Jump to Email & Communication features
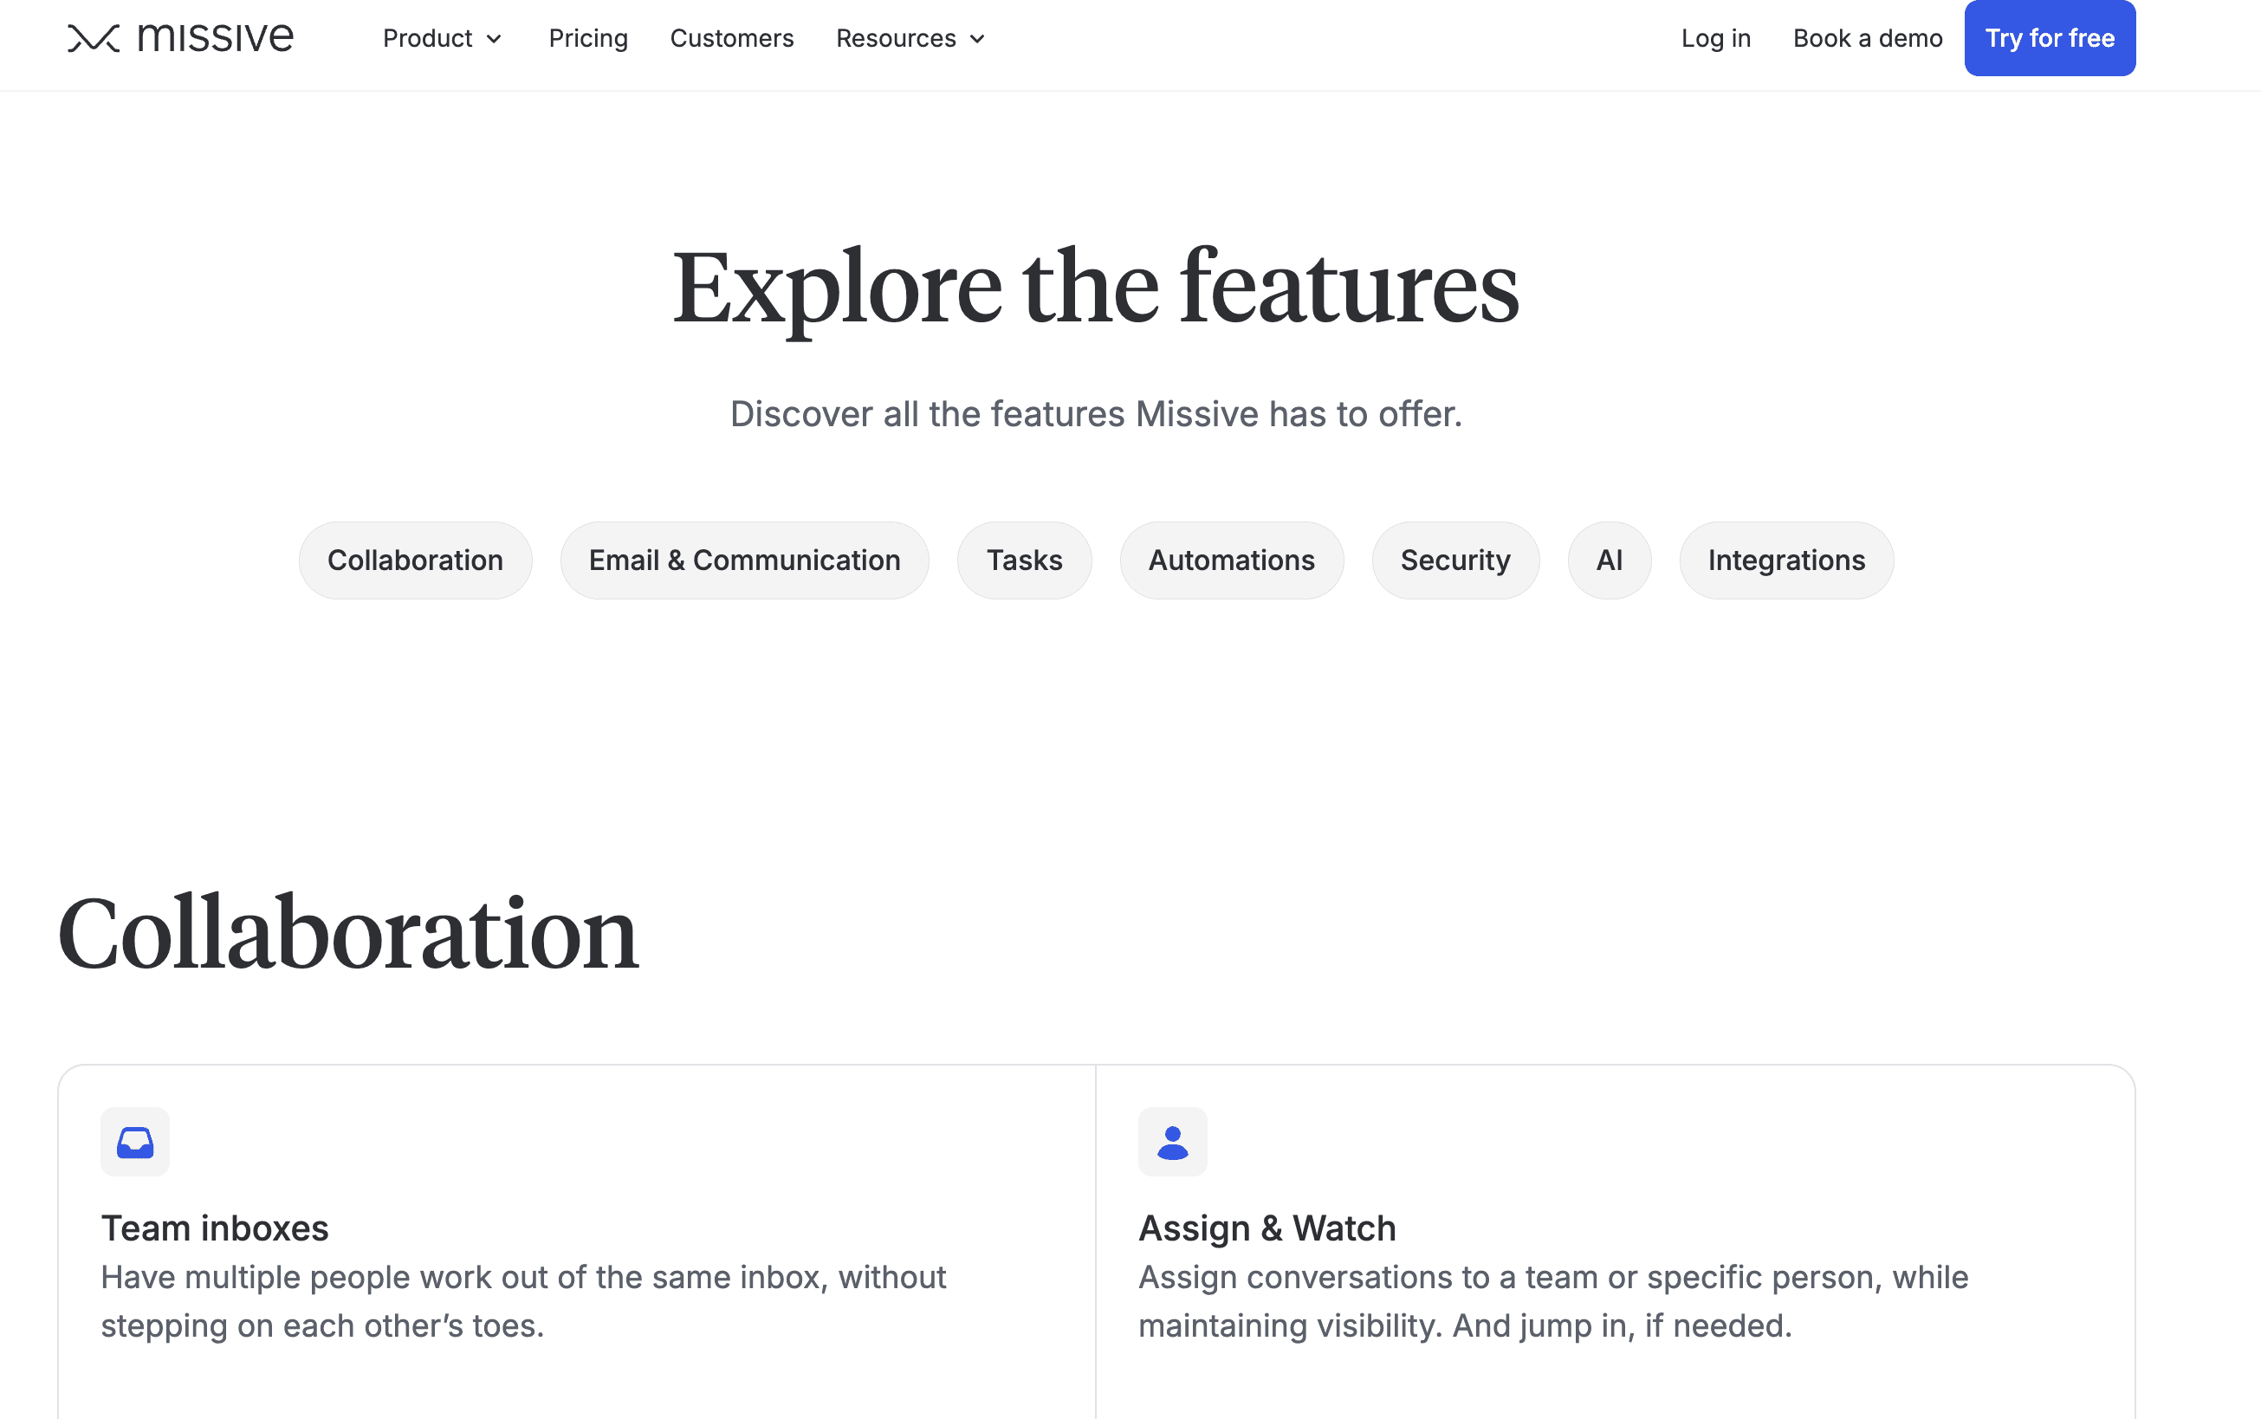 pyautogui.click(x=745, y=560)
